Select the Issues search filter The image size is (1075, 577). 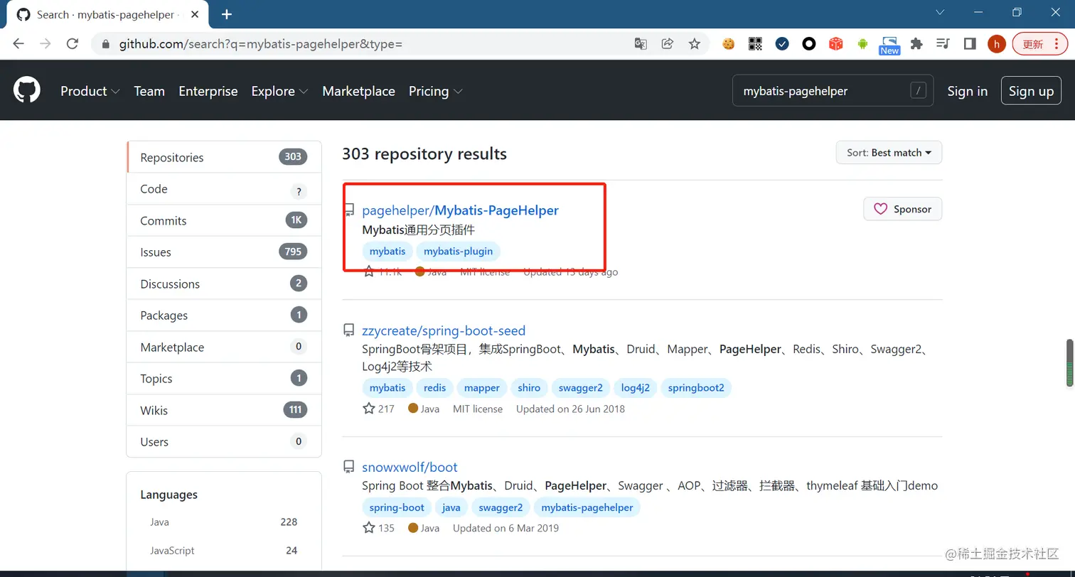[x=224, y=252]
